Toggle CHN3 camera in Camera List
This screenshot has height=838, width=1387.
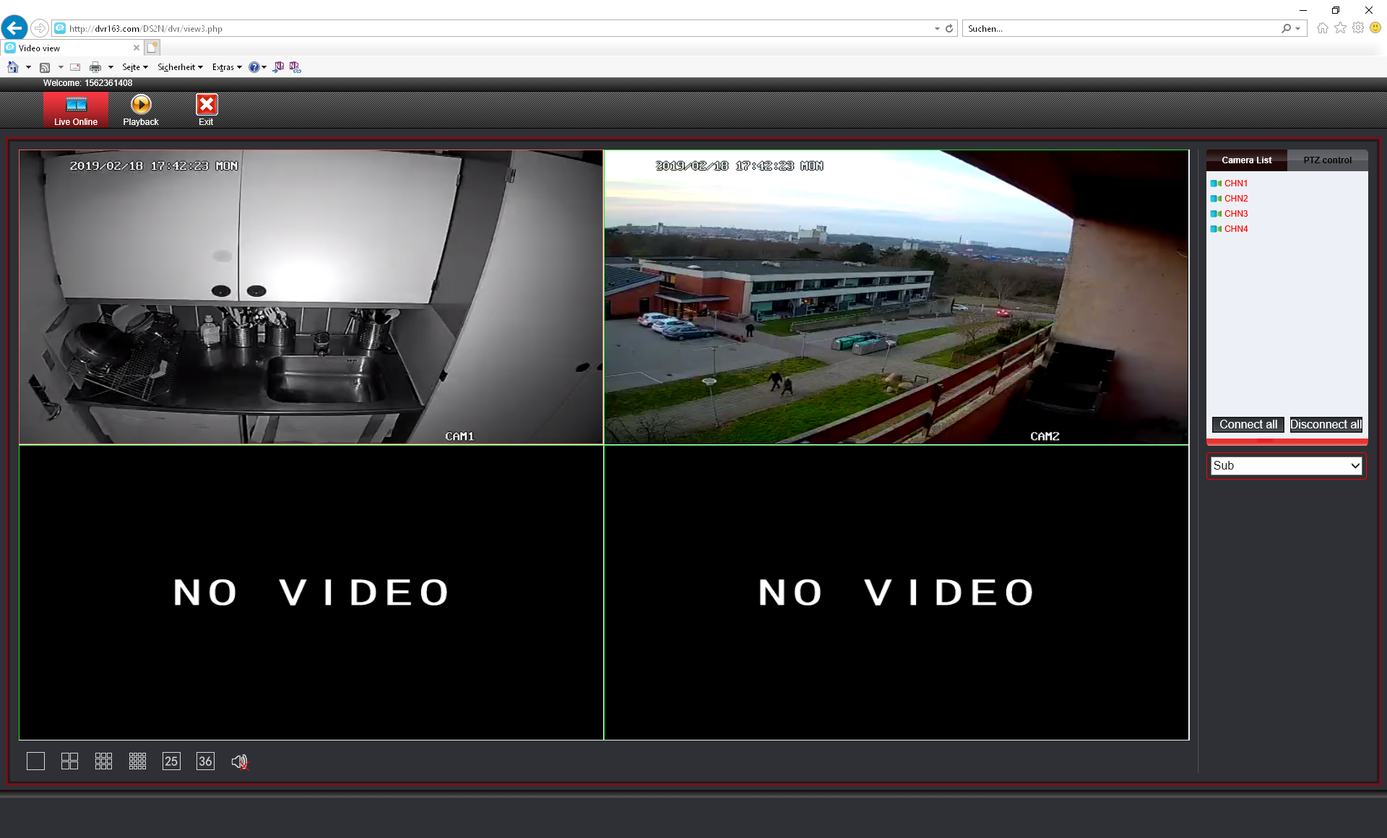(x=1235, y=214)
